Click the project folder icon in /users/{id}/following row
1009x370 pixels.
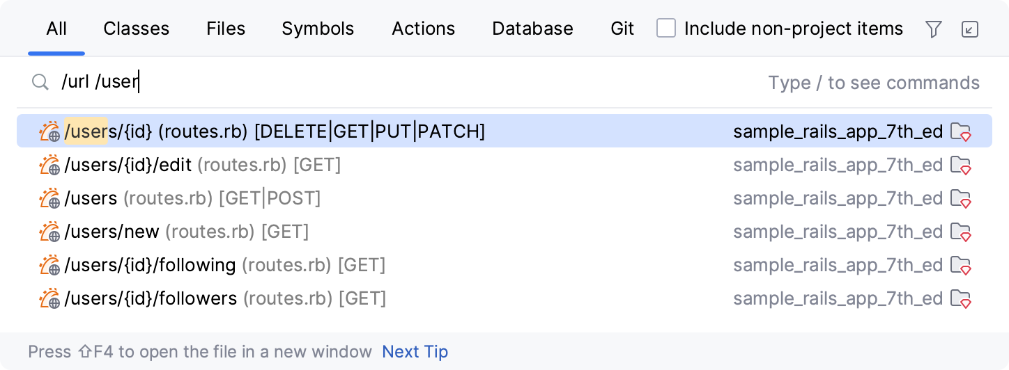click(x=961, y=266)
